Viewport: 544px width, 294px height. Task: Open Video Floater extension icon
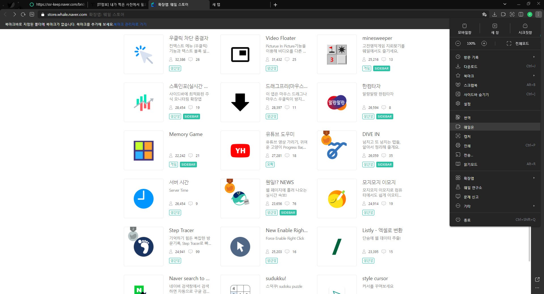pyautogui.click(x=240, y=54)
